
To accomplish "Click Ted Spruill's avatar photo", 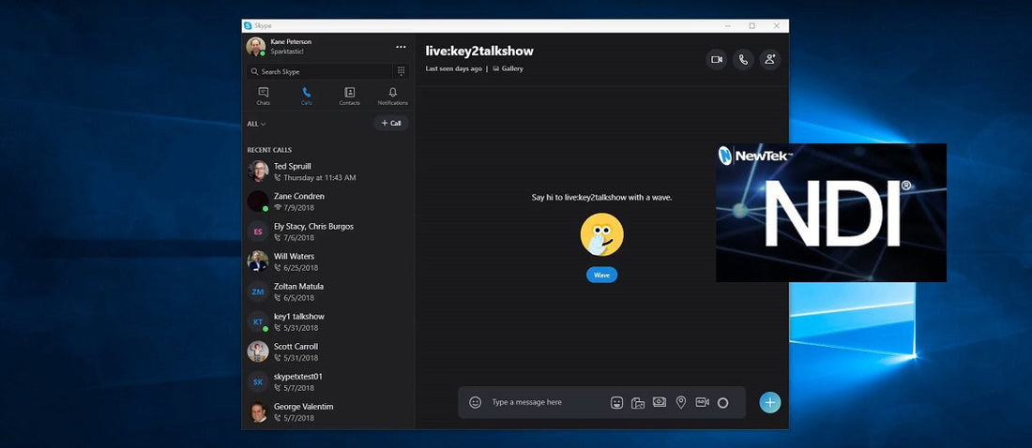I will click(x=258, y=171).
